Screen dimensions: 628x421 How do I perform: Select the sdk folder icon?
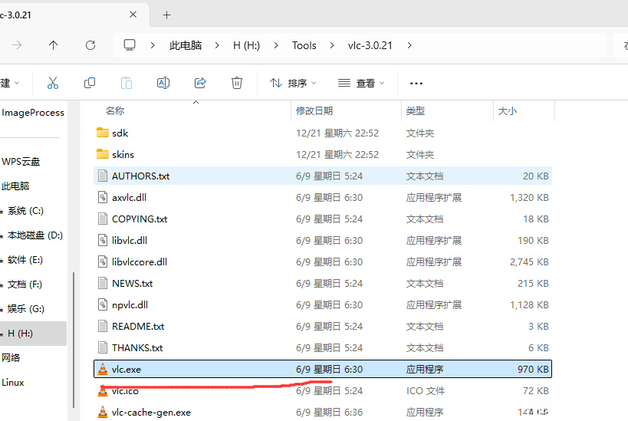103,133
